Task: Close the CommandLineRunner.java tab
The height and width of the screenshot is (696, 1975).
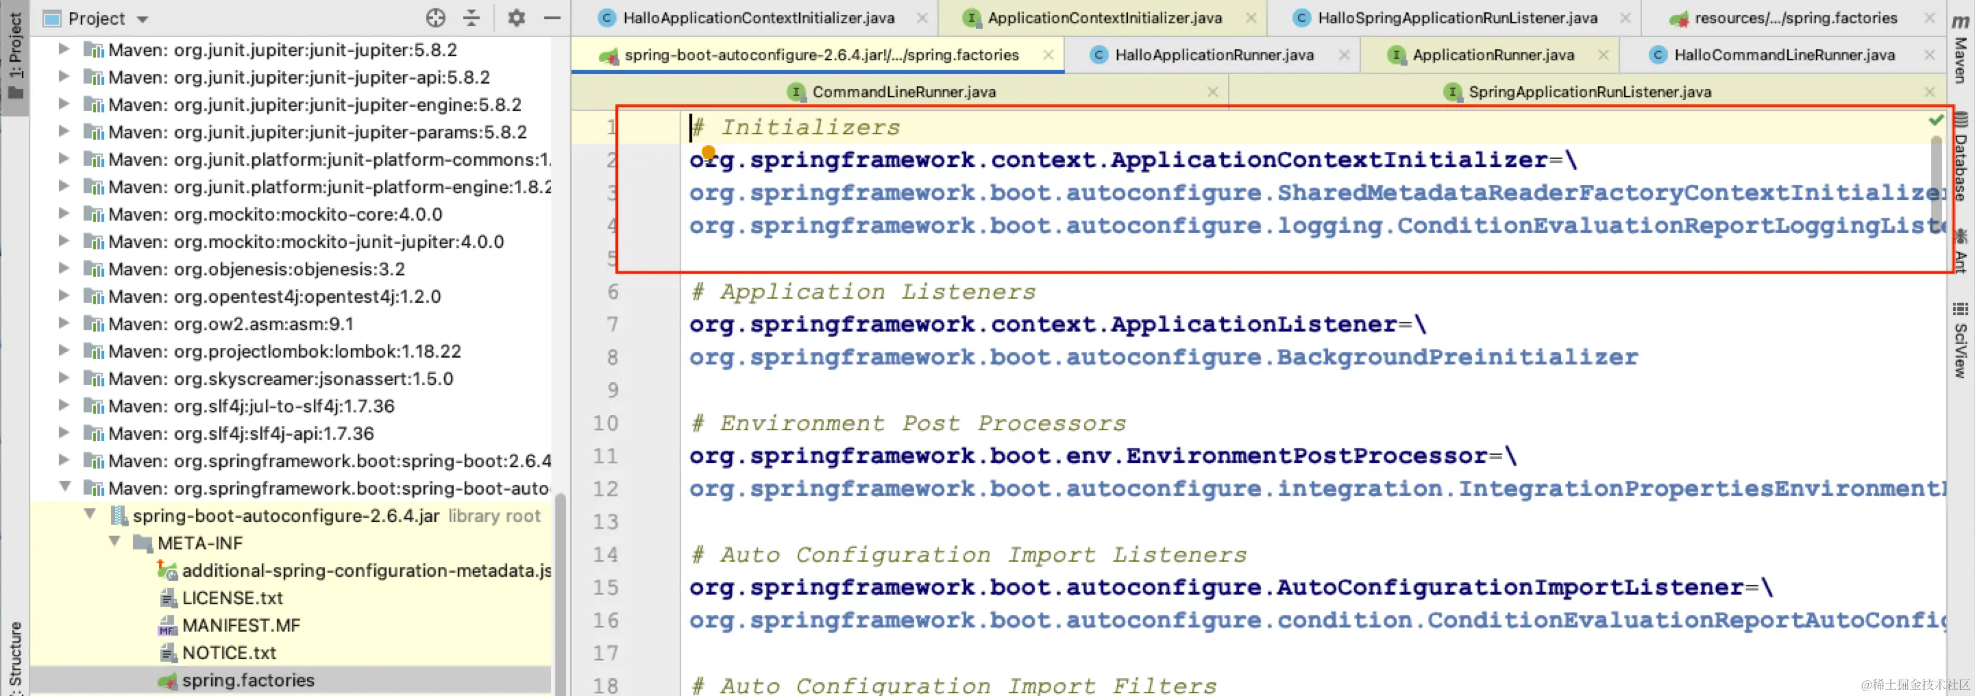Action: [1212, 92]
